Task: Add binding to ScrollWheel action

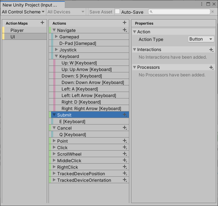Action: tap(125, 154)
